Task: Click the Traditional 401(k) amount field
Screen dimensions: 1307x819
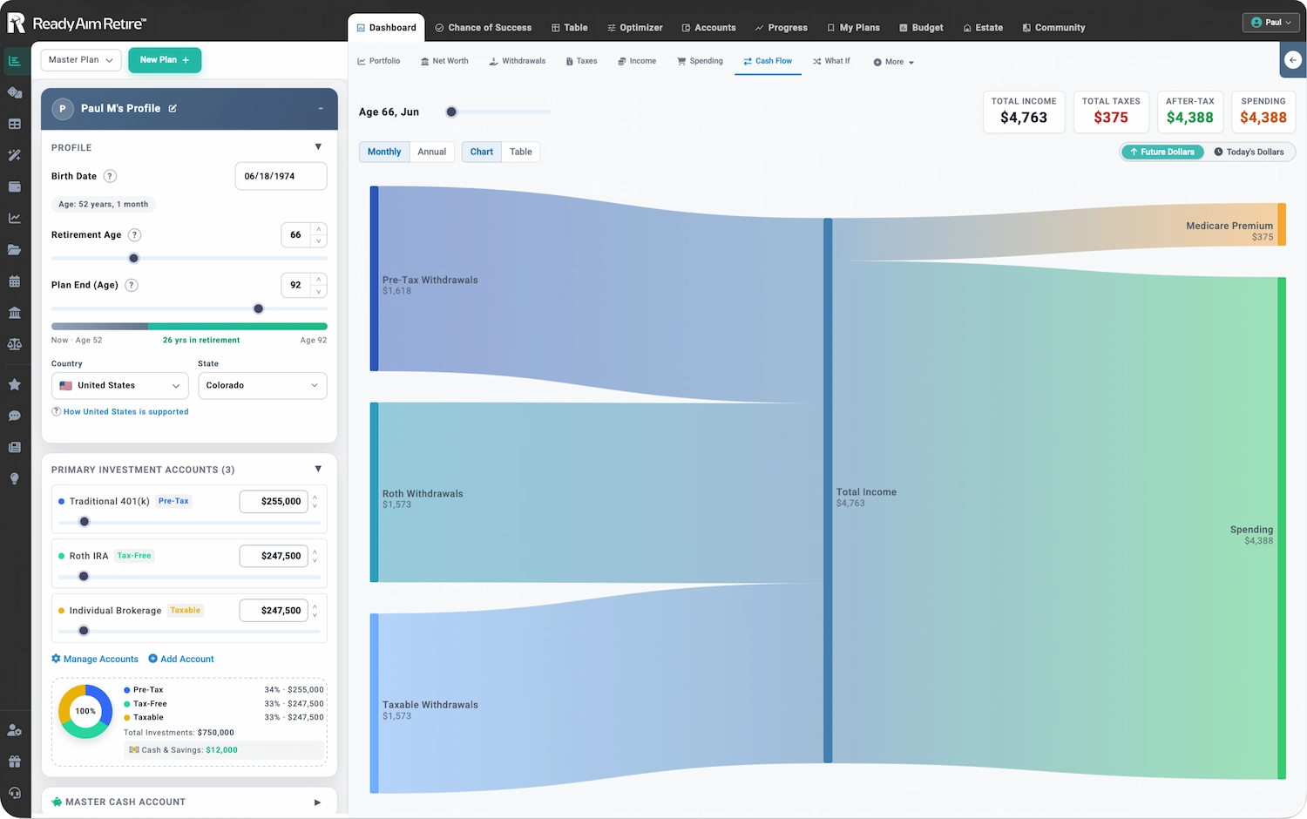Action: pyautogui.click(x=274, y=501)
